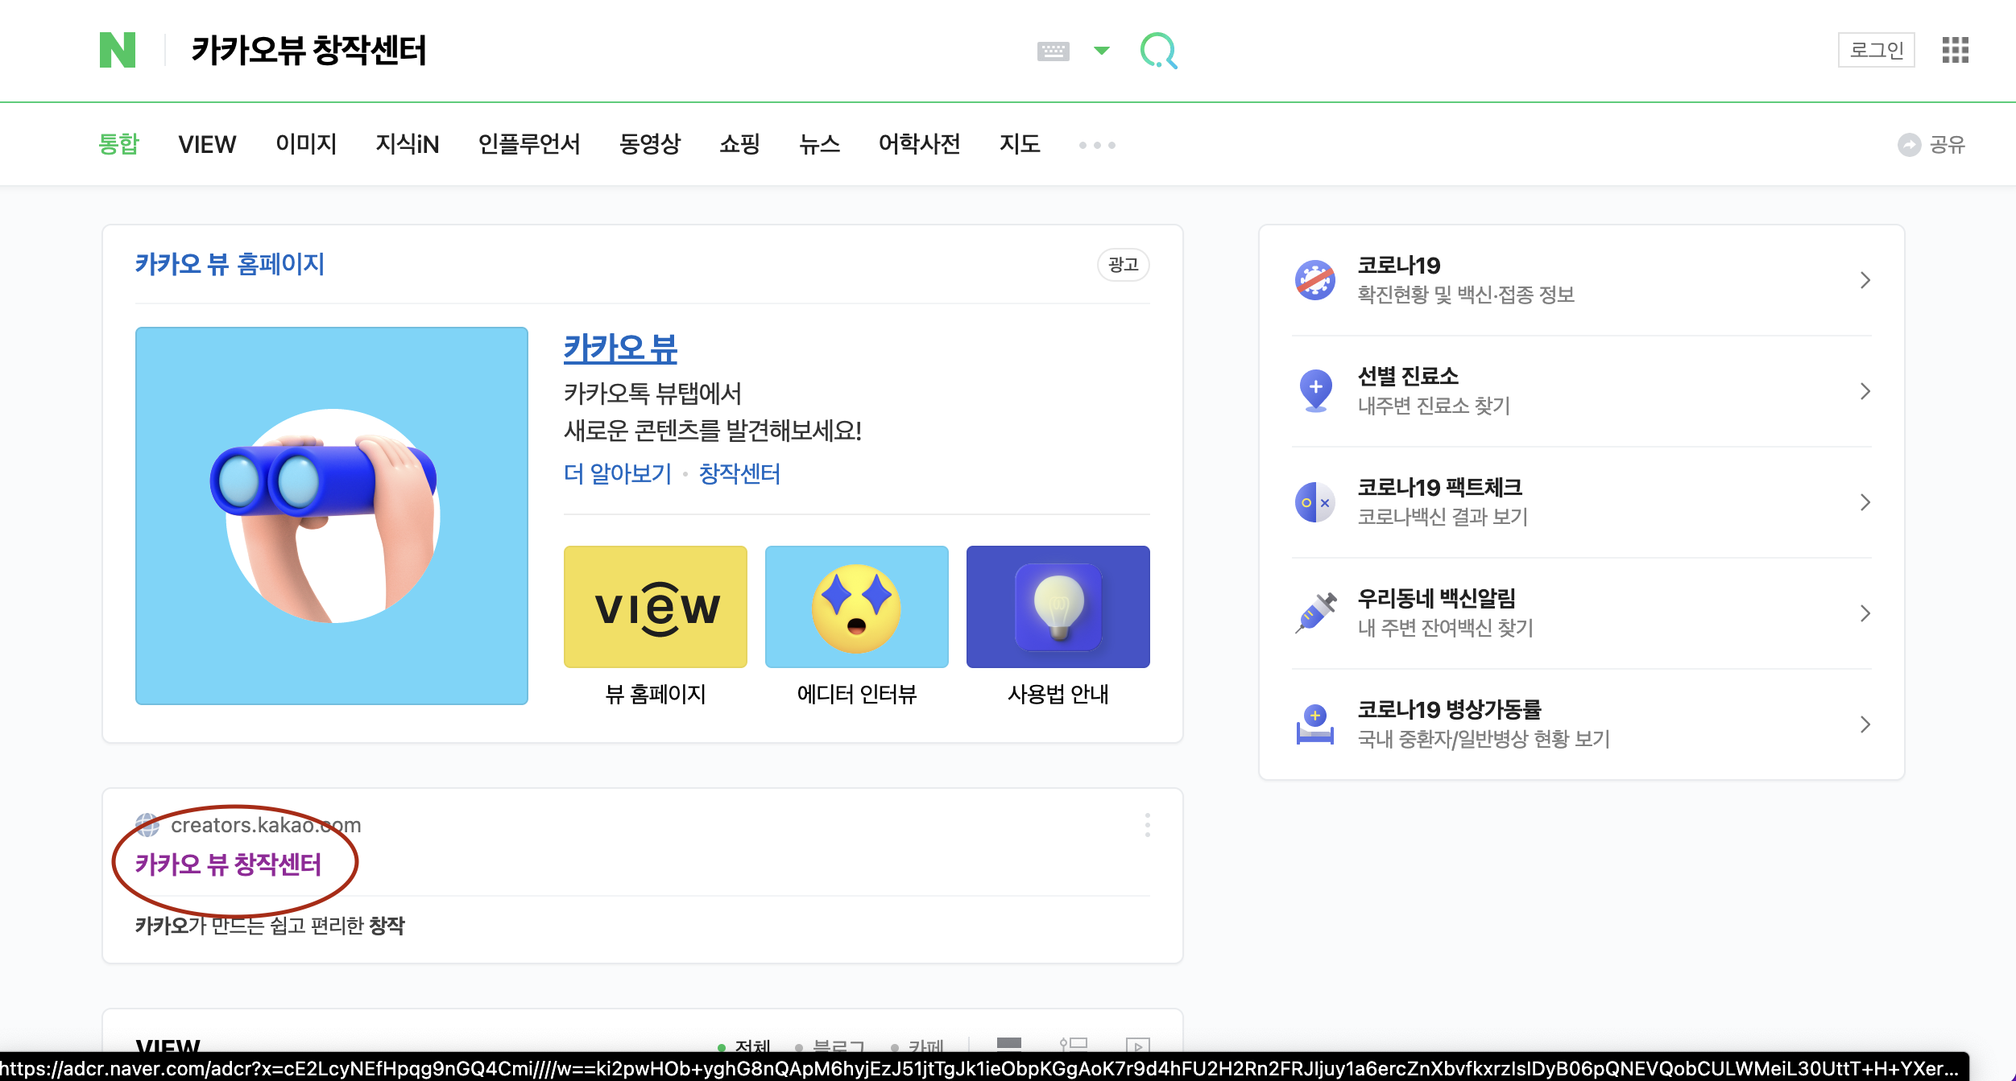Click the 뷰 홈페이지 caption link
This screenshot has width=2016, height=1081.
click(656, 694)
